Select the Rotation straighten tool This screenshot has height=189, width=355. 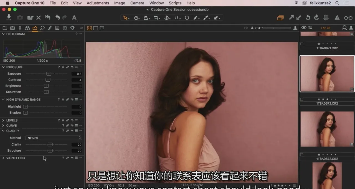(167, 18)
